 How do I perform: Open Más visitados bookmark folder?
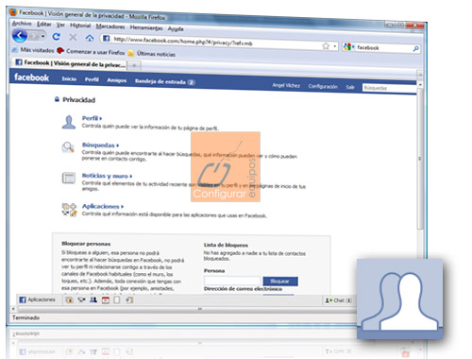[33, 50]
